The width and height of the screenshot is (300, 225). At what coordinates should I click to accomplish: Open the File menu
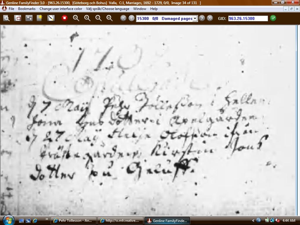pos(11,9)
